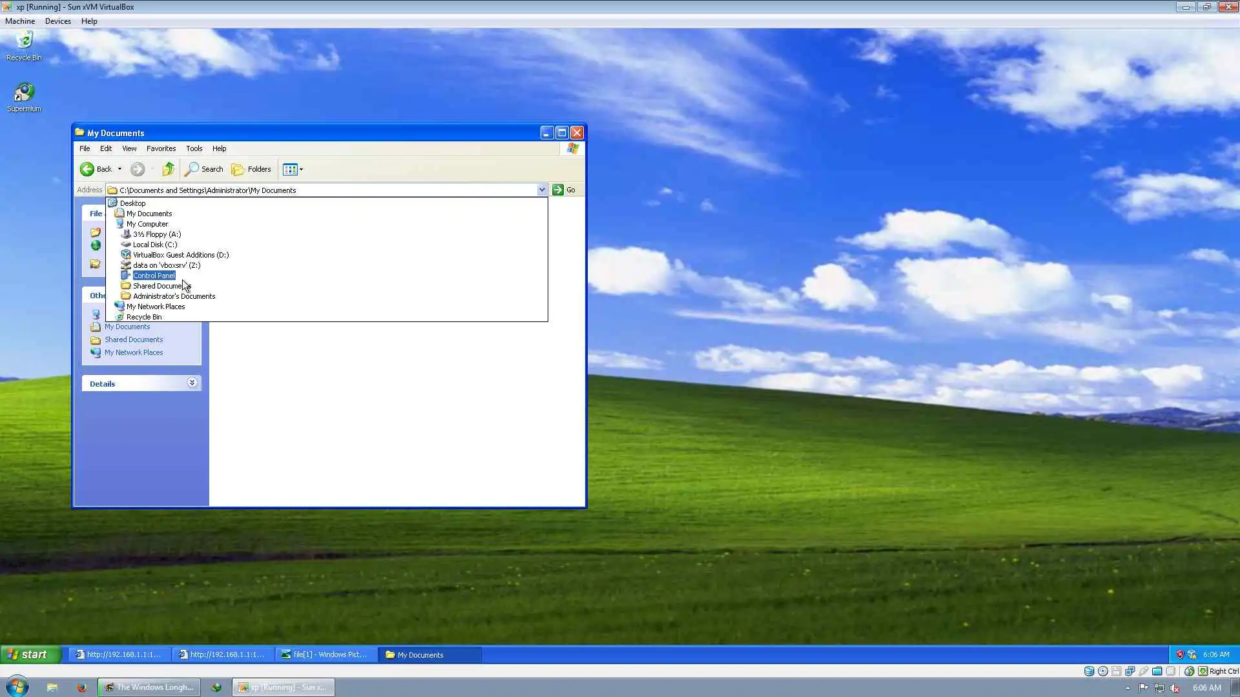Click the Go button beside address bar
The height and width of the screenshot is (697, 1240).
tap(564, 190)
